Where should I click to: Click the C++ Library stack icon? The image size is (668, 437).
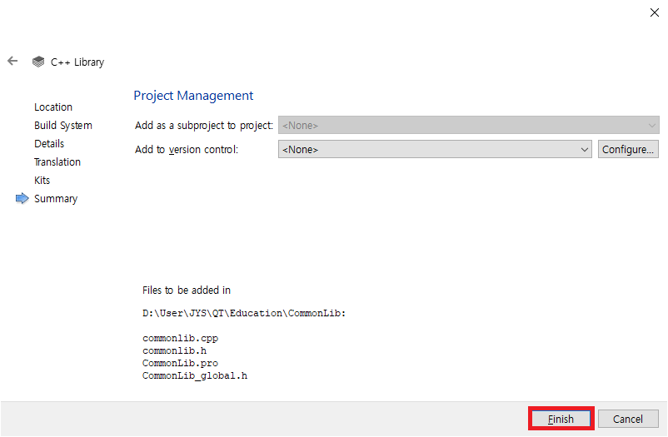click(x=38, y=62)
